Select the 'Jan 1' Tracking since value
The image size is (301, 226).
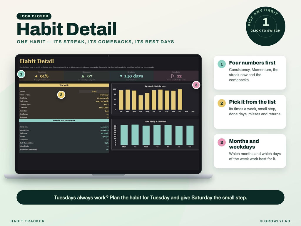106,104
